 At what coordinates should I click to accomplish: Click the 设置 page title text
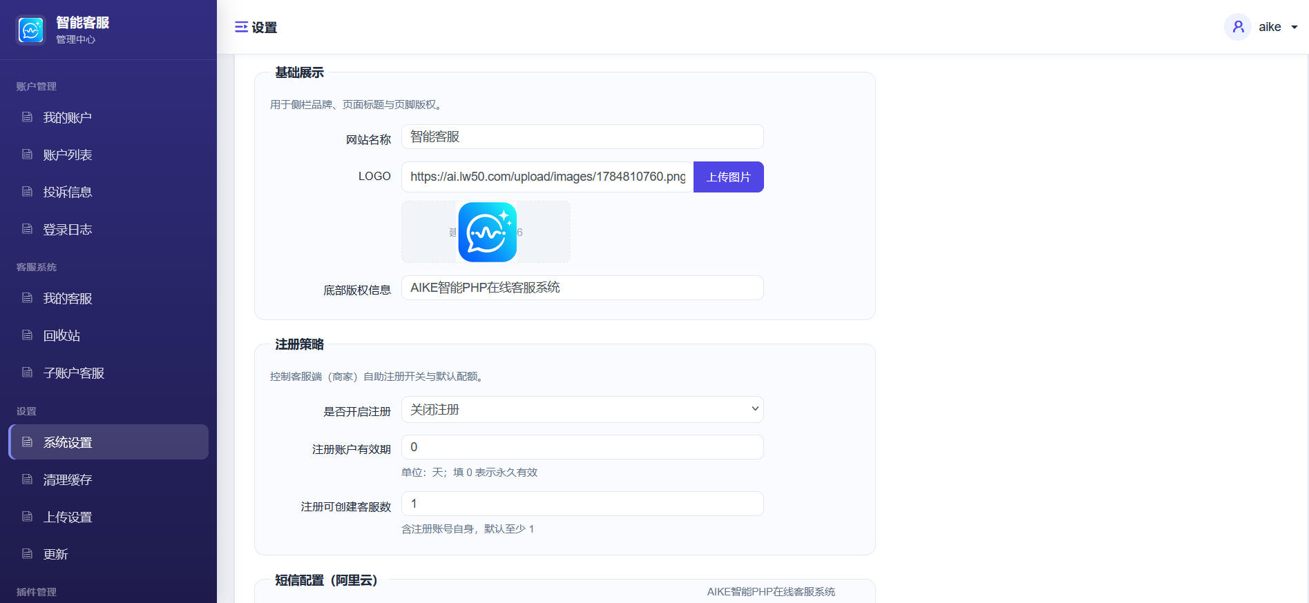click(x=265, y=28)
